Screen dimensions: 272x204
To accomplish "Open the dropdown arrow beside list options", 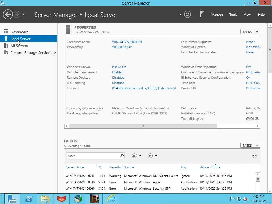I will pyautogui.click(x=140, y=156).
